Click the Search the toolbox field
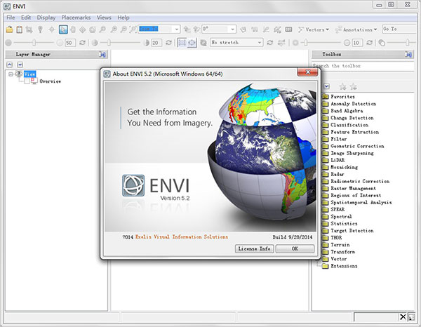The image size is (421, 327). tap(363, 66)
